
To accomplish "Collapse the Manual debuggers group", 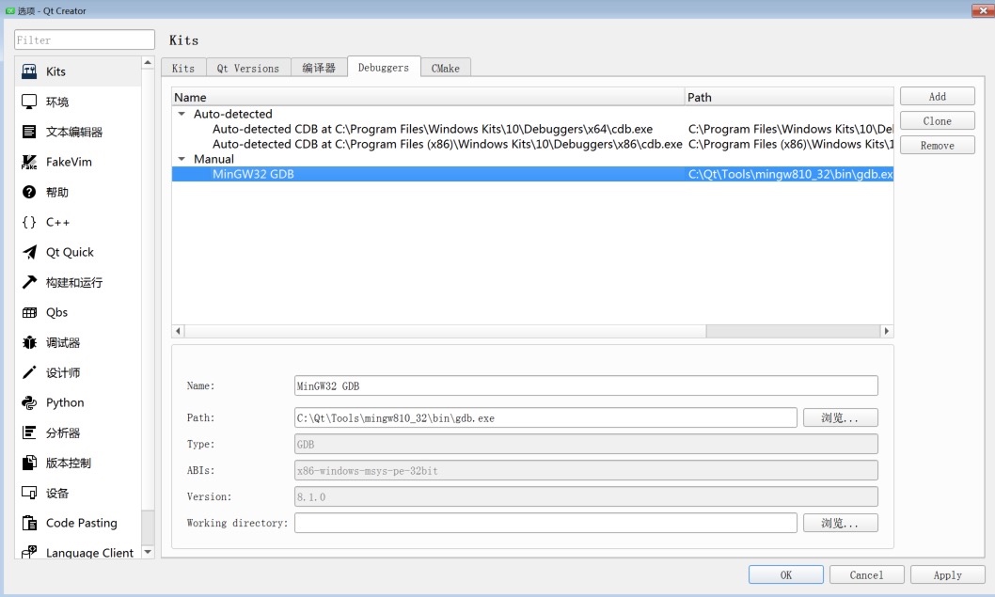I will point(182,159).
